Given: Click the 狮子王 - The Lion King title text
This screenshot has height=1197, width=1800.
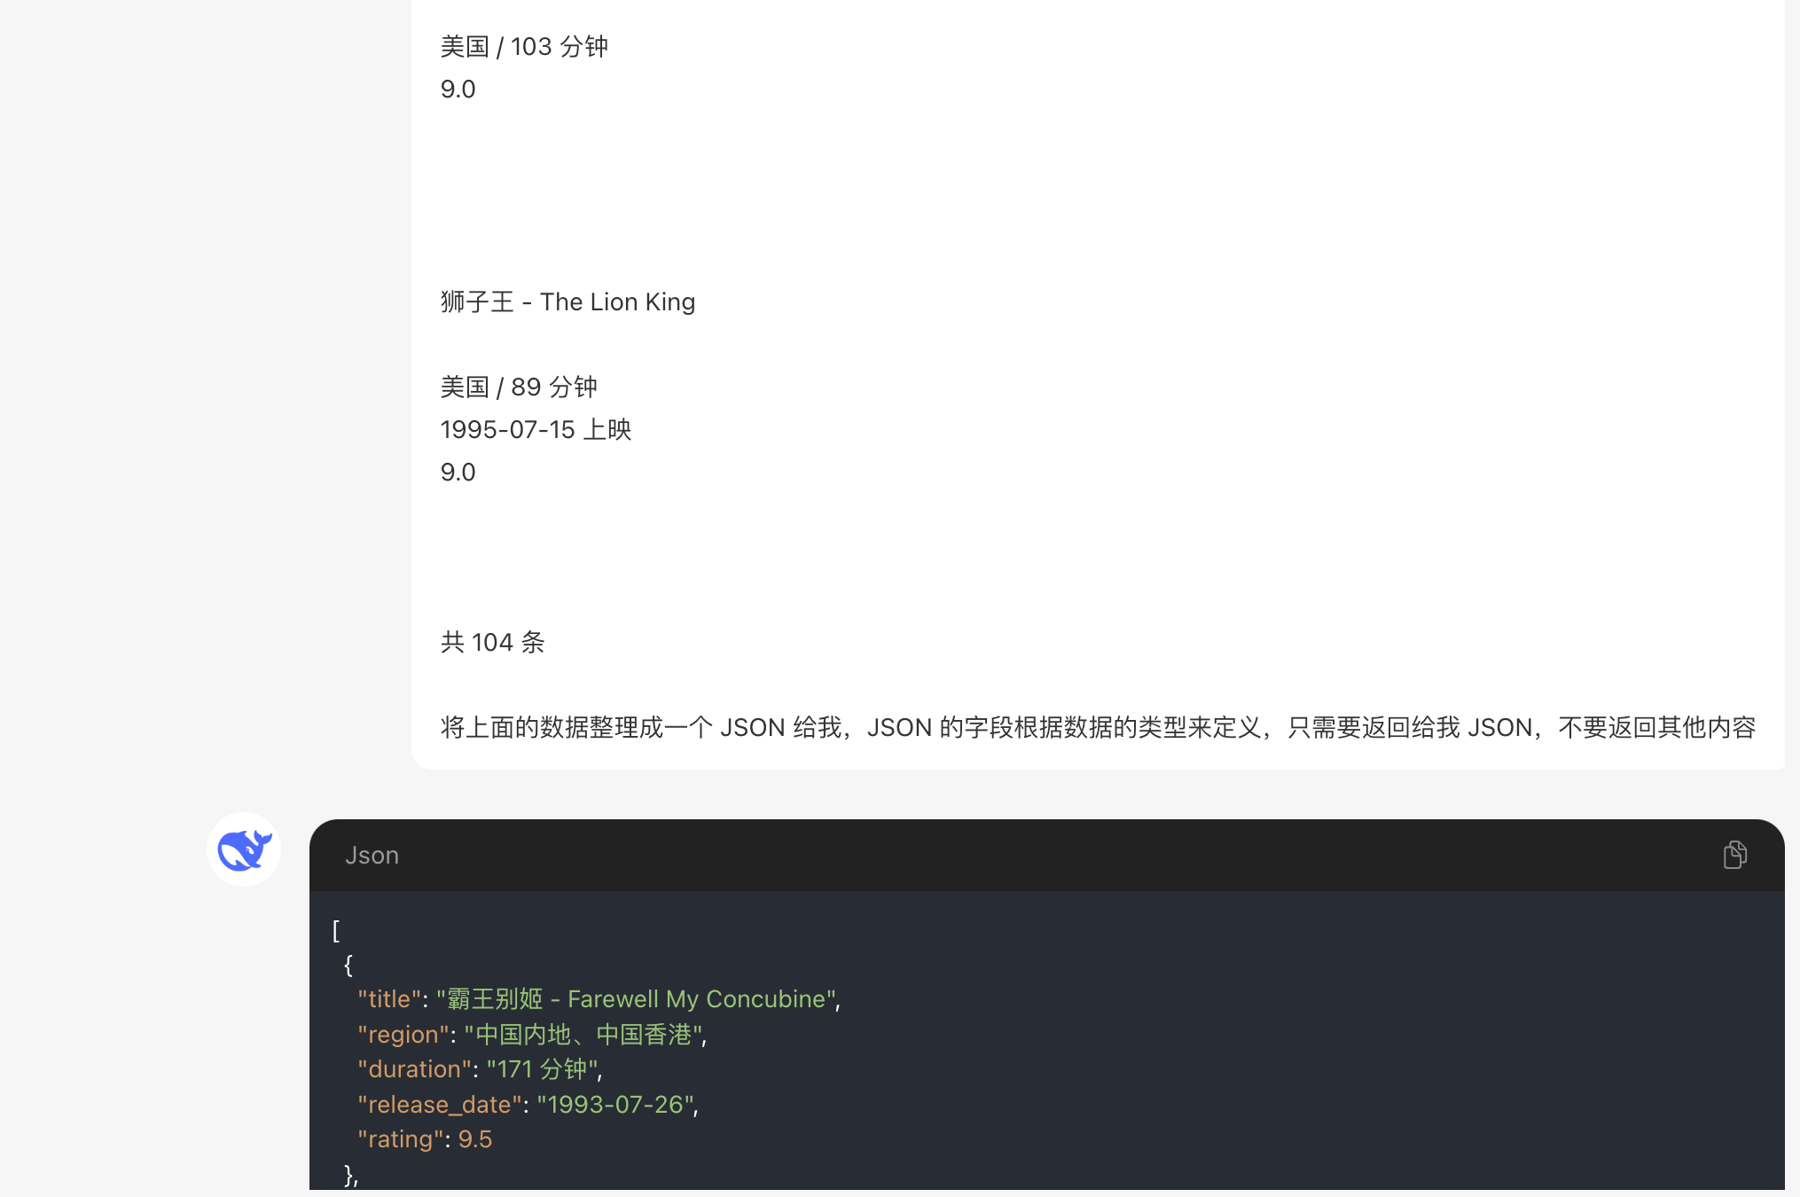Looking at the screenshot, I should coord(567,301).
